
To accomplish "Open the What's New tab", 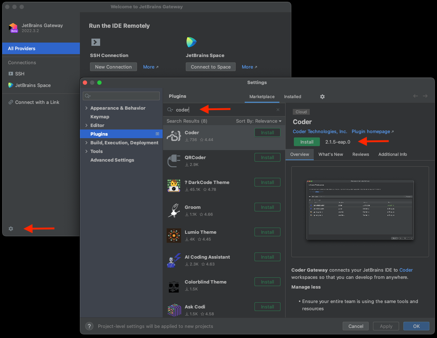I will click(331, 154).
